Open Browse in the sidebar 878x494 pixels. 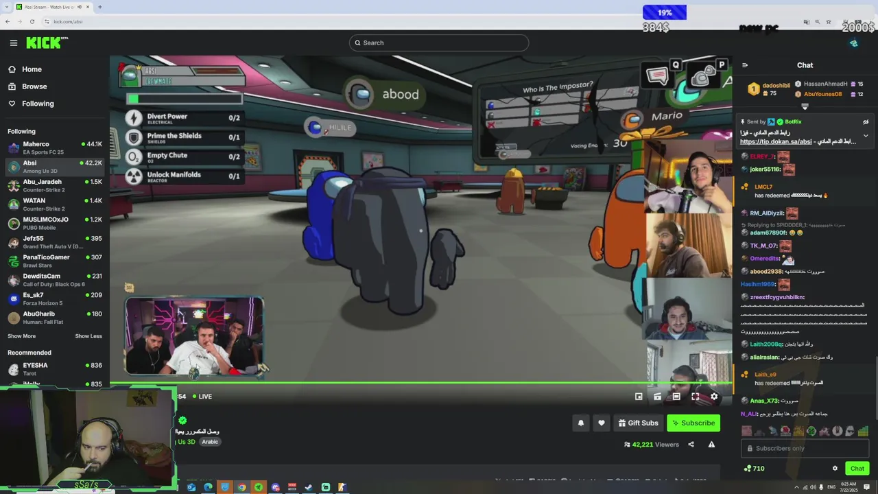(27, 86)
